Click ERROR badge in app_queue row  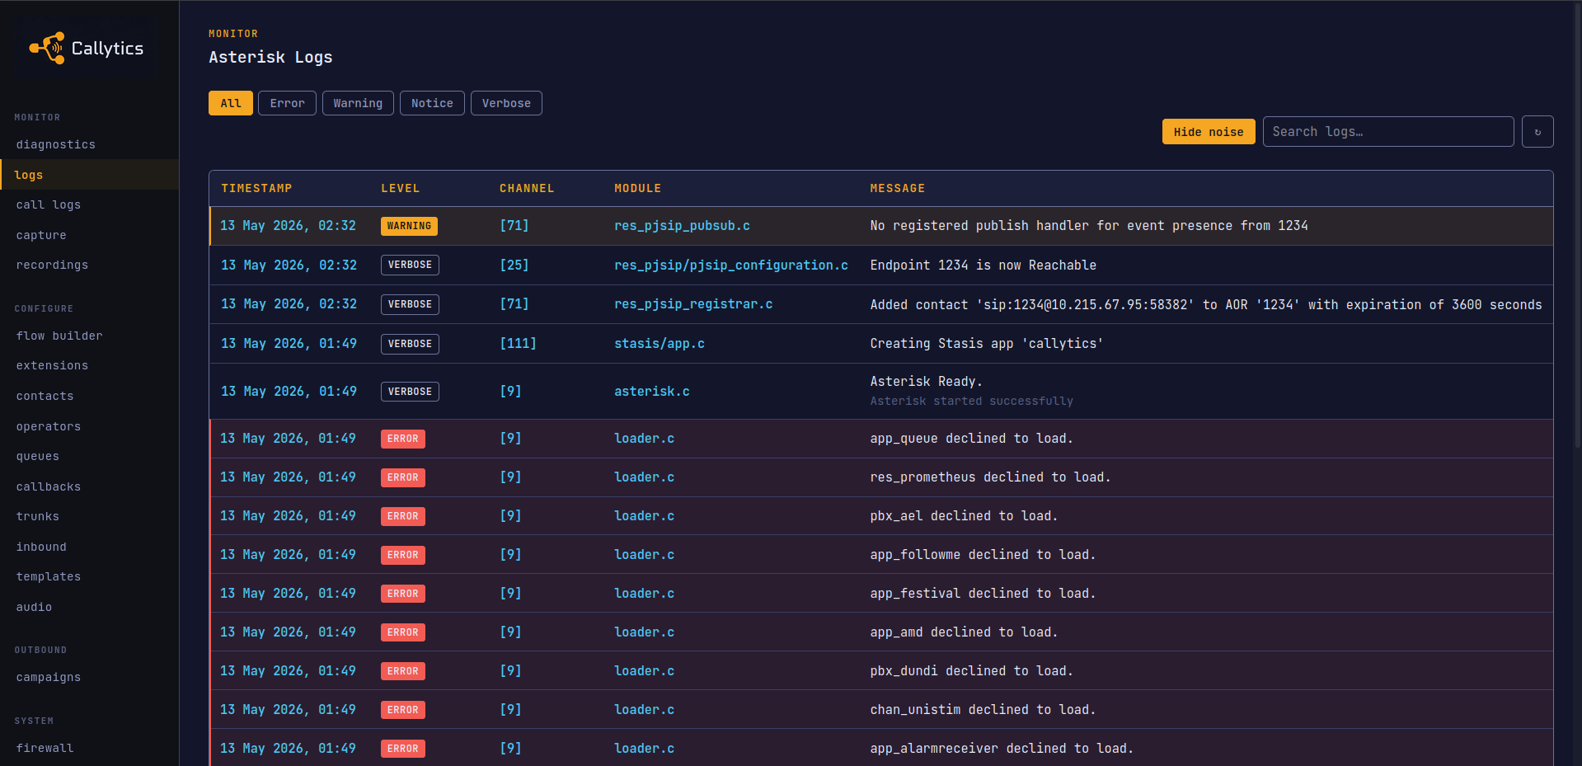pos(403,439)
